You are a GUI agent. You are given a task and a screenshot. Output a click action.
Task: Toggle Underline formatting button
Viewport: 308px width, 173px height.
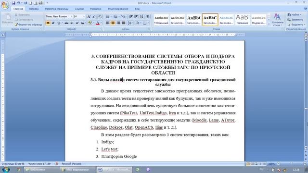pos(59,23)
